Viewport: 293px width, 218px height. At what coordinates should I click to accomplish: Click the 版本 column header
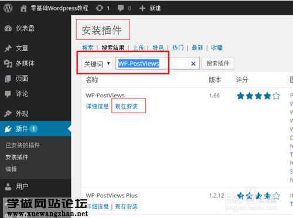215,80
